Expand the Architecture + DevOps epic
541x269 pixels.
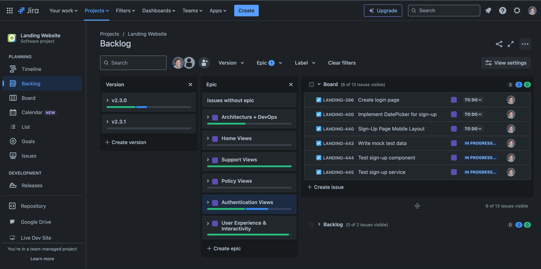click(208, 117)
